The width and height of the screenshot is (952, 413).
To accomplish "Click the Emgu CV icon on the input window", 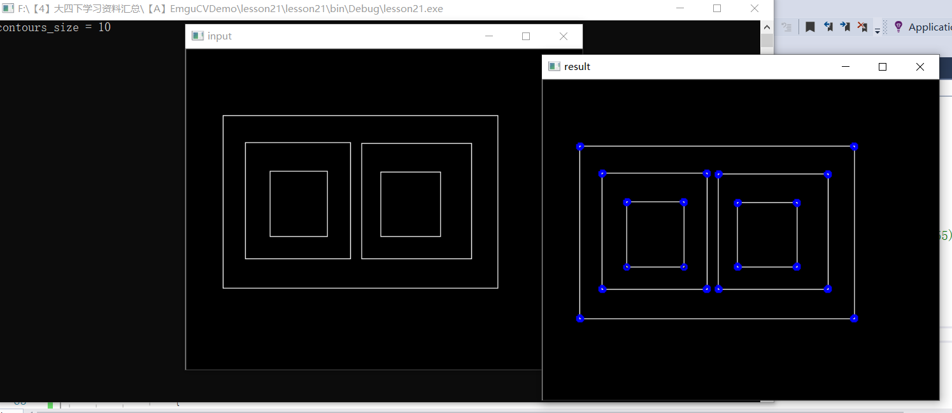I will [197, 36].
